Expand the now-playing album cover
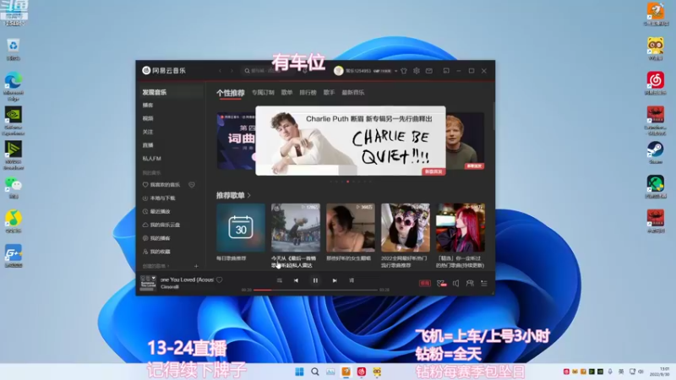Screen dimensions: 676x380 coord(148,283)
